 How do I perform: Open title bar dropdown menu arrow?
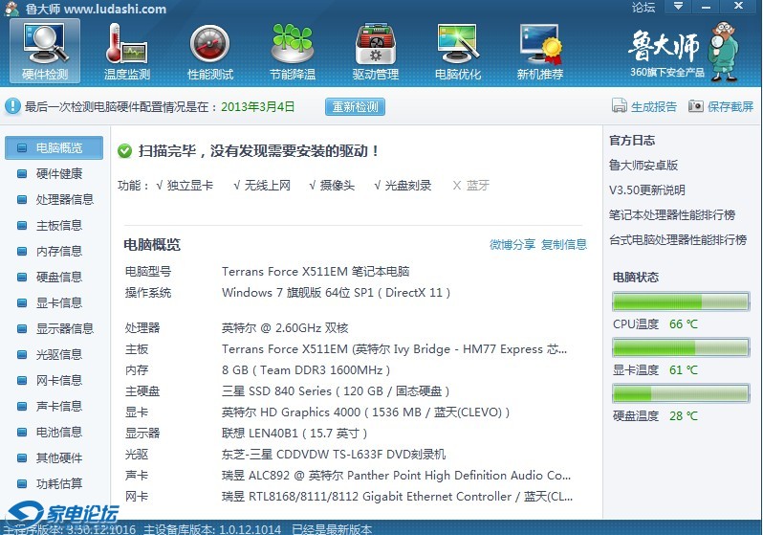(678, 7)
